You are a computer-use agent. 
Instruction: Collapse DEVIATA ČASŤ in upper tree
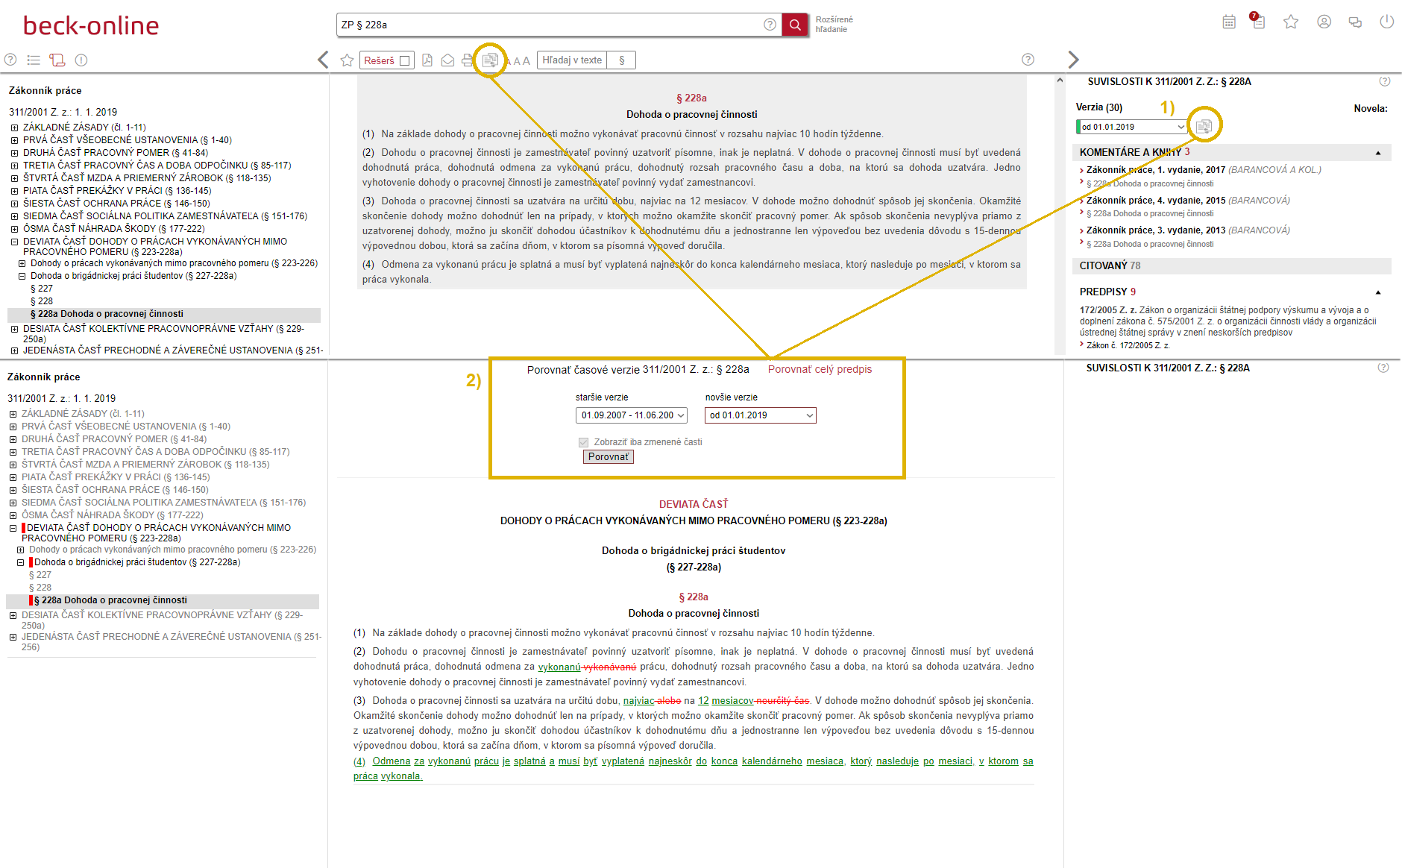14,242
